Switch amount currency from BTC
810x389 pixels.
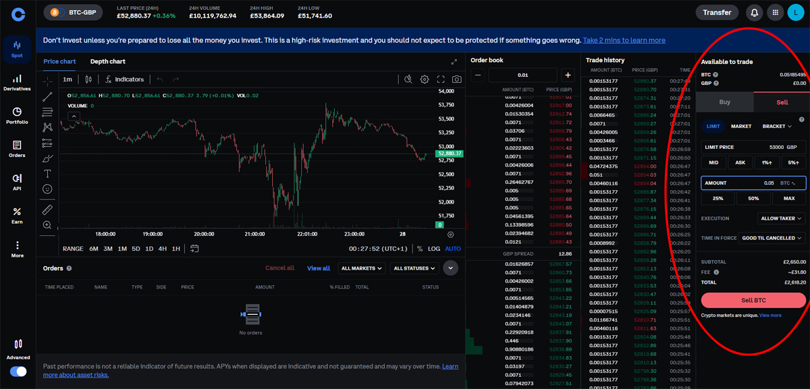(x=788, y=183)
